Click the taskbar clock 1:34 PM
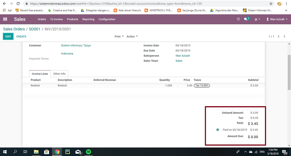This screenshot has height=156, width=291. coord(273,152)
